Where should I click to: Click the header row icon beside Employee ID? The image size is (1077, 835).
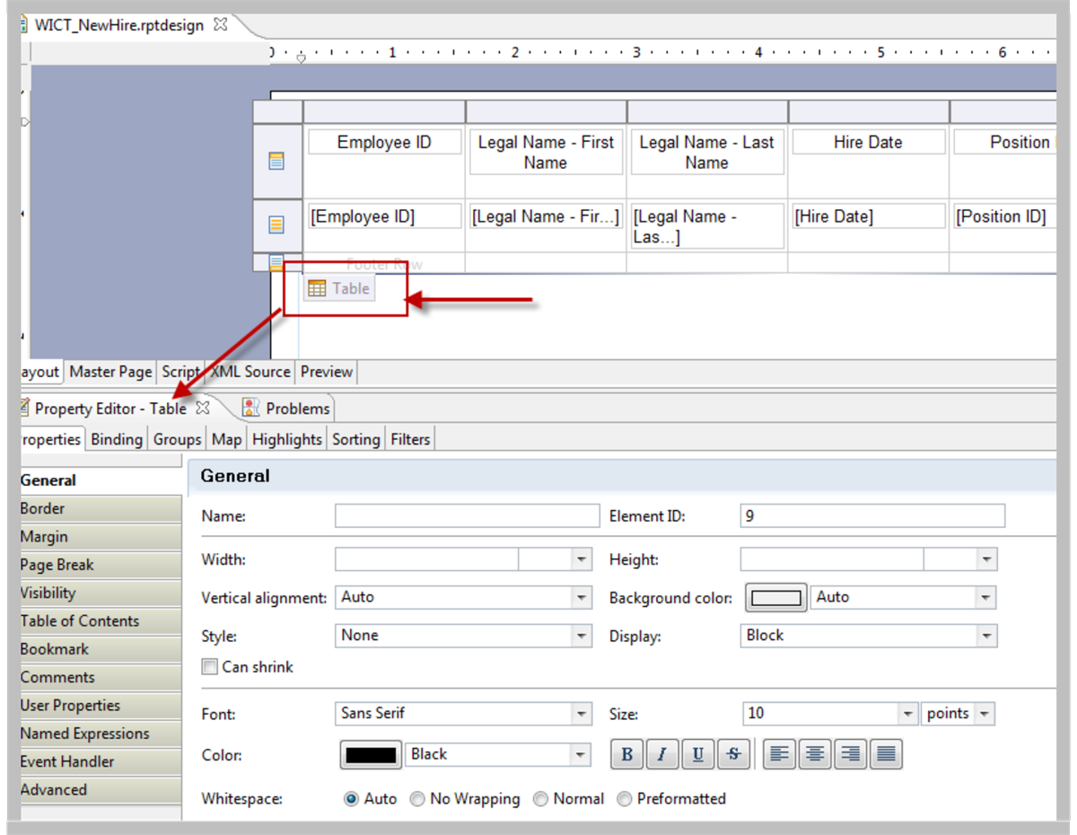point(276,162)
